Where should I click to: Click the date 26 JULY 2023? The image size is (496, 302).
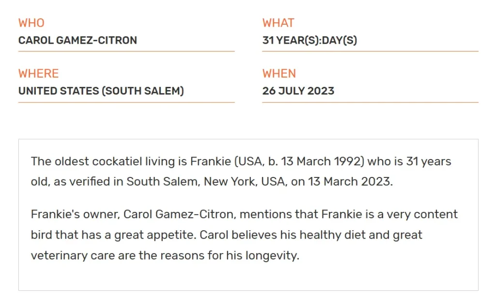click(298, 91)
